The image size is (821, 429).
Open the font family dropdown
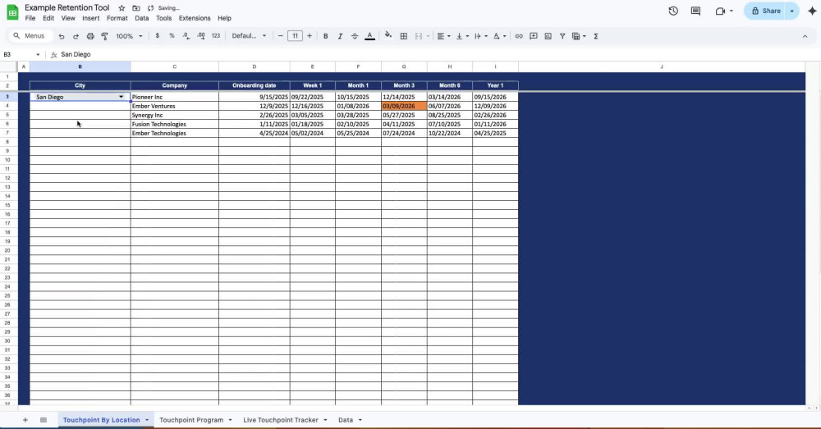pos(250,36)
